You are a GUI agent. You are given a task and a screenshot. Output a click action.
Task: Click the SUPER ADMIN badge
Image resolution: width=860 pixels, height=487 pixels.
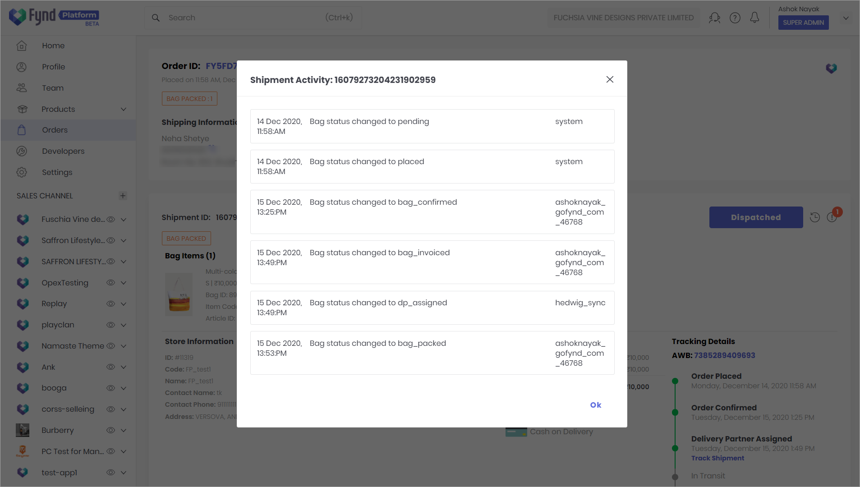(x=803, y=23)
